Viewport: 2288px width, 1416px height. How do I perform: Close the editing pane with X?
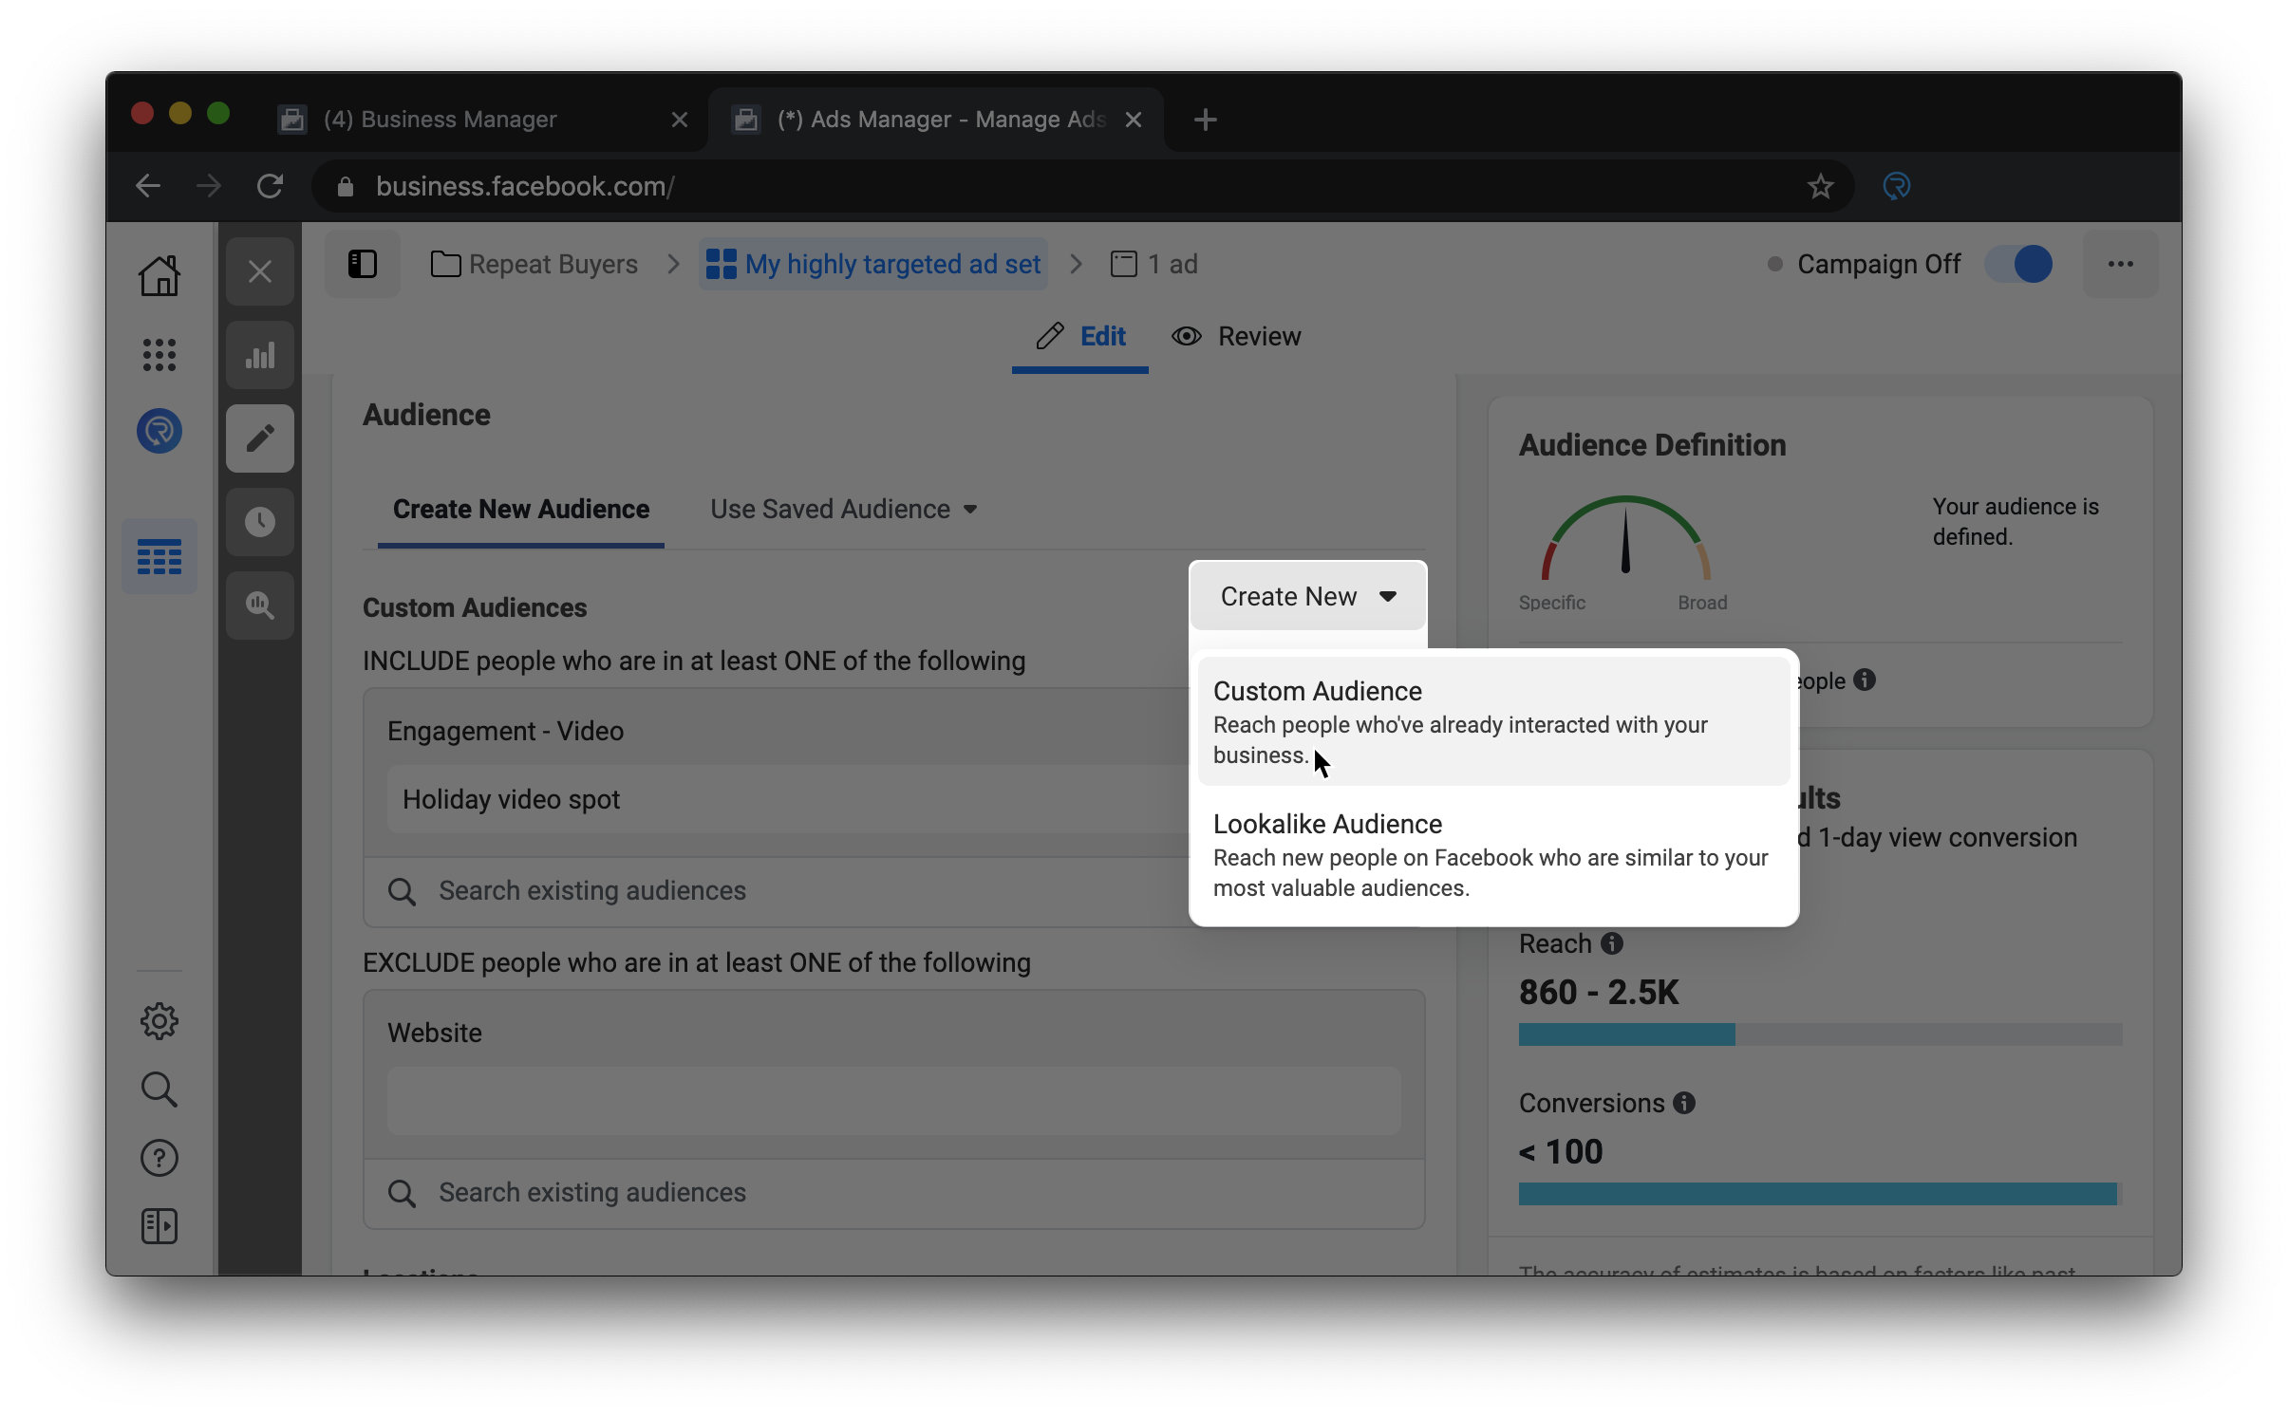pyautogui.click(x=260, y=271)
